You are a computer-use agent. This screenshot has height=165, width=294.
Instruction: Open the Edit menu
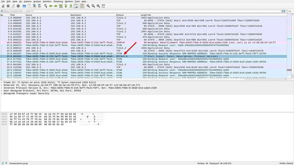tap(9, 2)
